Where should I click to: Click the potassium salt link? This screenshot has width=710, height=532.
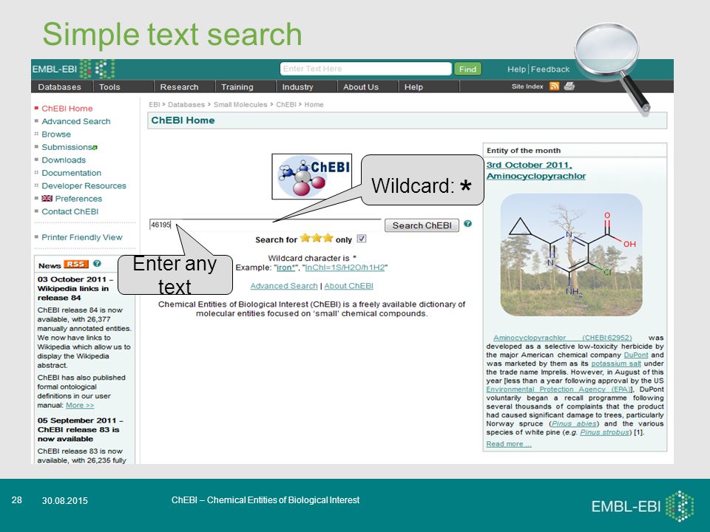tap(616, 364)
